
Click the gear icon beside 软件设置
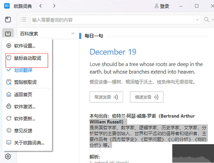[x=9, y=46]
